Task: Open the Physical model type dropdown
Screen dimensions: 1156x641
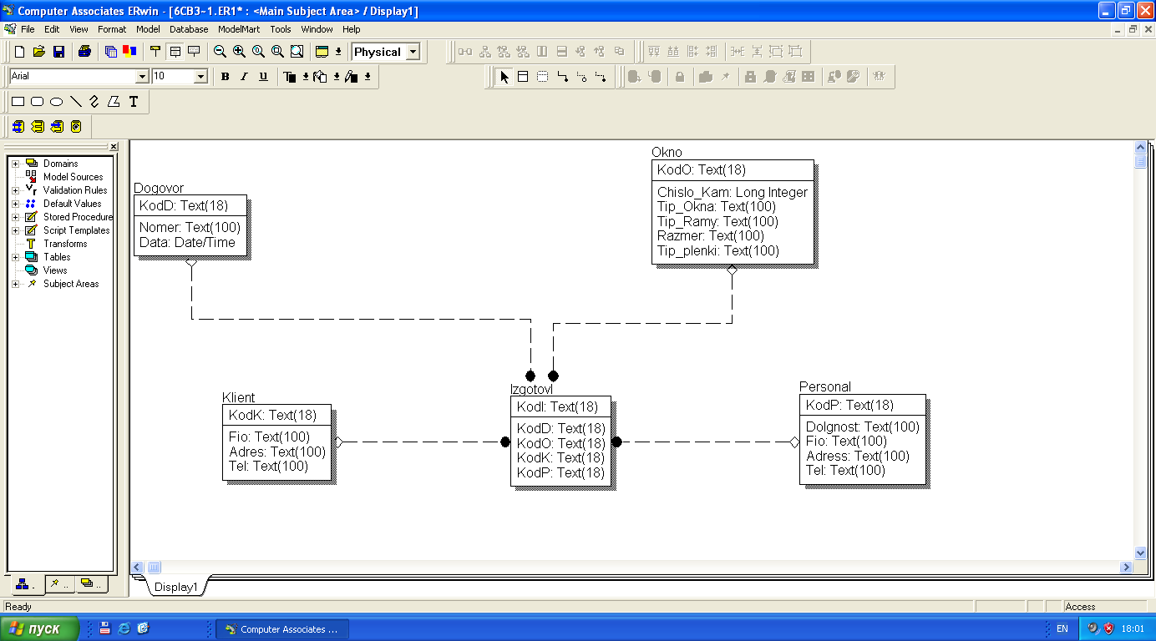Action: tap(413, 52)
